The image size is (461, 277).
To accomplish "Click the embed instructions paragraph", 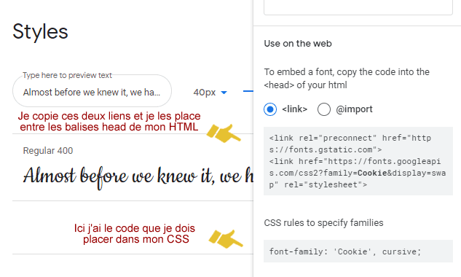I will (347, 78).
